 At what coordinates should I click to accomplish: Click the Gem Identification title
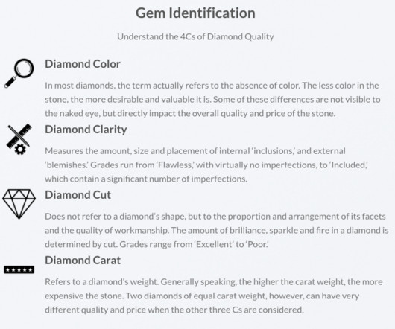pyautogui.click(x=195, y=13)
